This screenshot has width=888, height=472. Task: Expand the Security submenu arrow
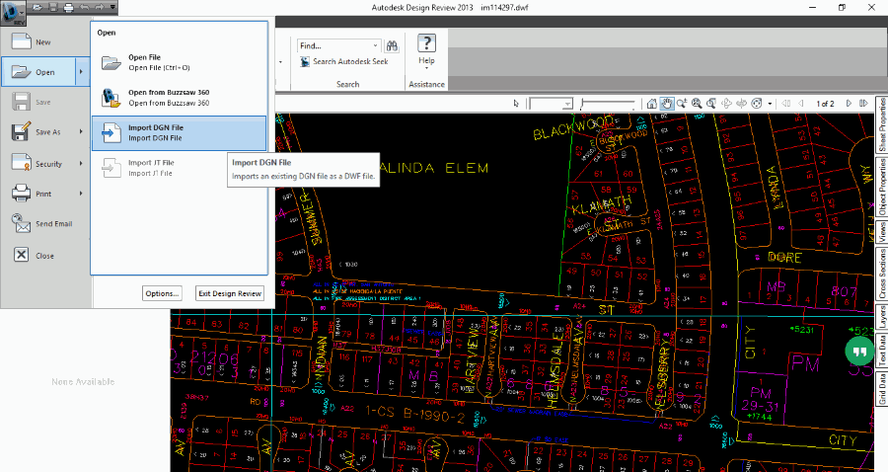(82, 164)
